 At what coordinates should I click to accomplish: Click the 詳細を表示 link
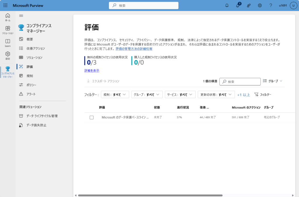[x=92, y=71]
